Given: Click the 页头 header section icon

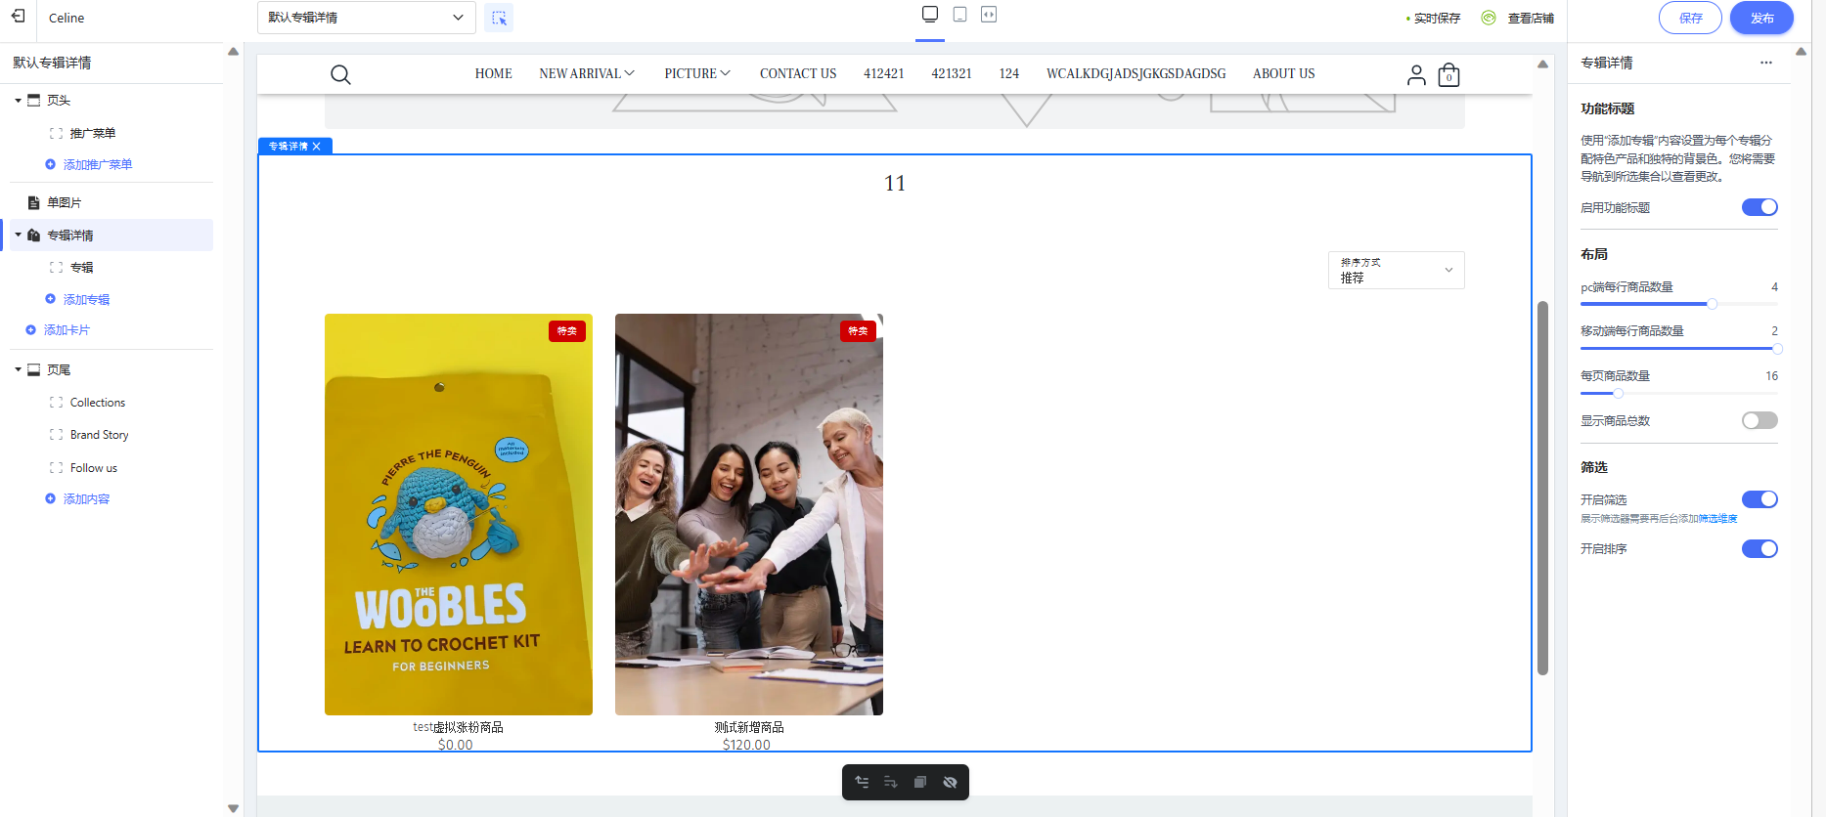Looking at the screenshot, I should tap(34, 100).
